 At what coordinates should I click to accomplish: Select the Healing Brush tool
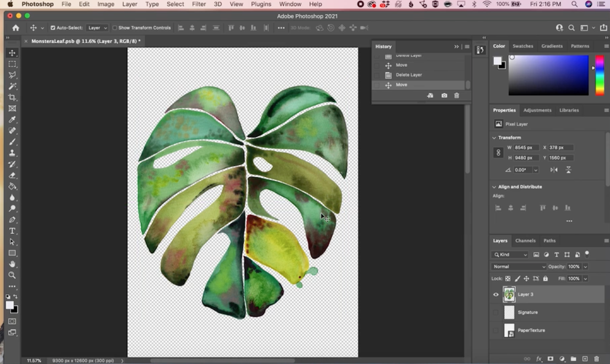point(12,131)
